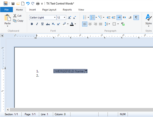The width and height of the screenshot is (153, 117).
Task: Decrease font size with shrink font icon
Action: click(75, 18)
